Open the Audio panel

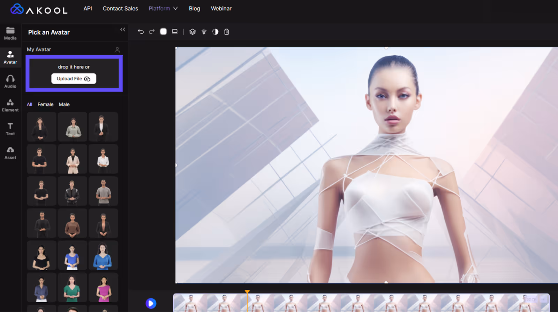click(x=10, y=81)
